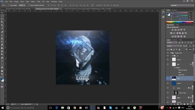Viewport: 195px width, 110px height.
Task: Select the Hand tool
Action: click(2, 71)
